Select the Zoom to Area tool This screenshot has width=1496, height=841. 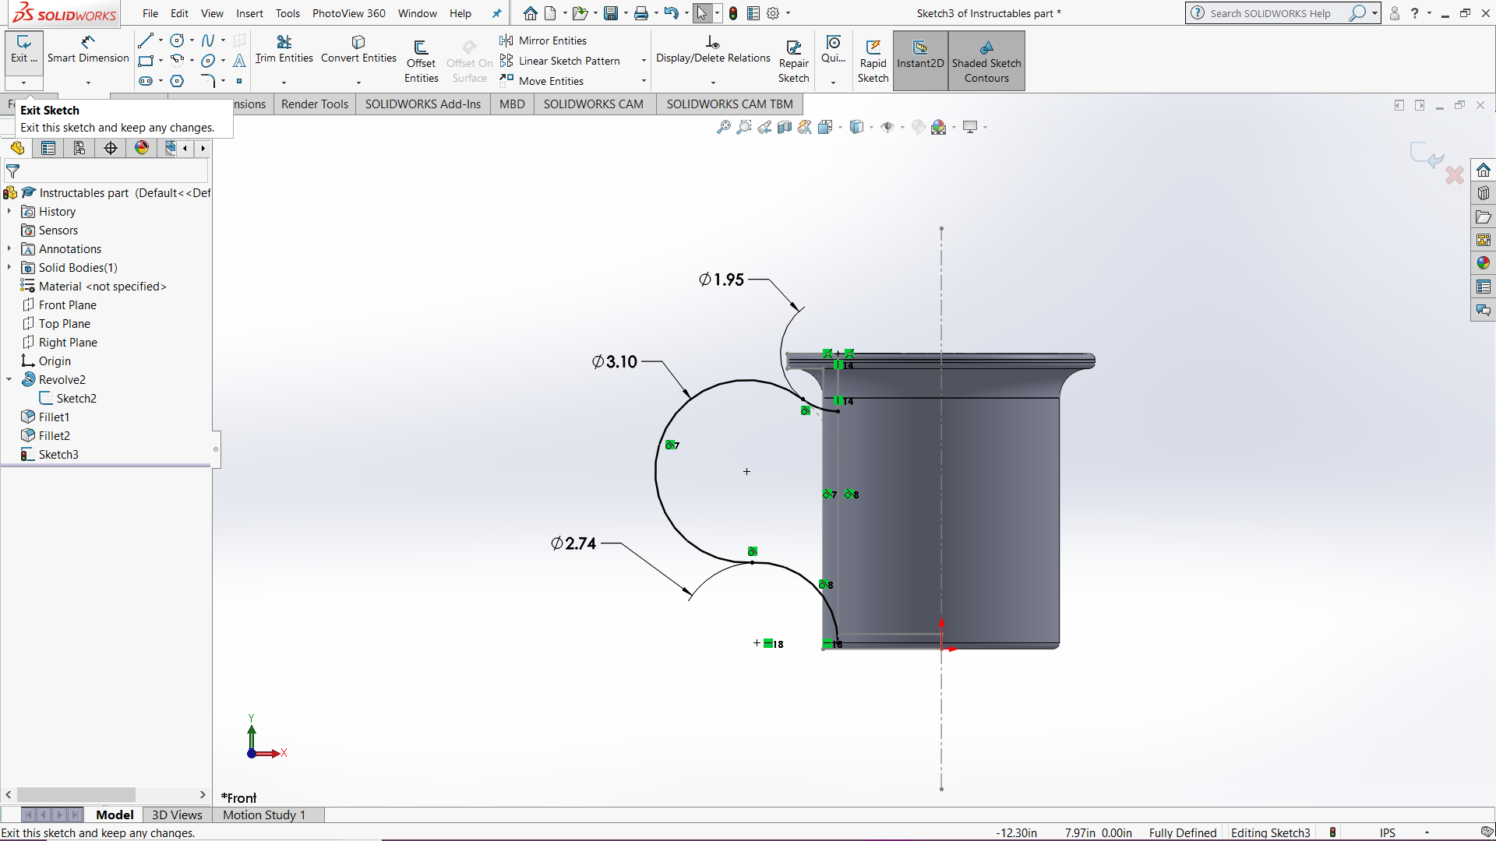743,126
